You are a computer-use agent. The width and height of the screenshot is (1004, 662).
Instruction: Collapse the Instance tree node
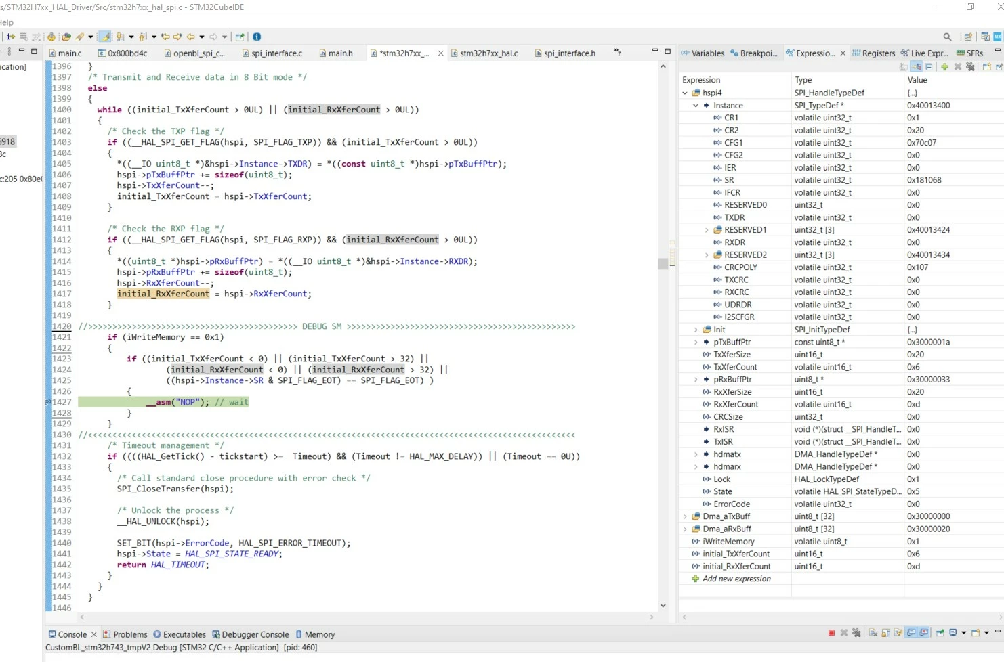[696, 106]
